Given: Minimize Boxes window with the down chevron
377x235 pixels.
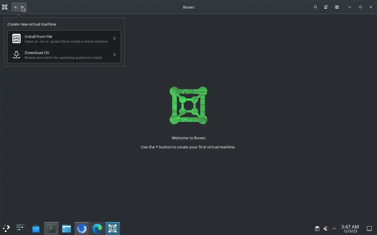Looking at the screenshot, I should (350, 7).
